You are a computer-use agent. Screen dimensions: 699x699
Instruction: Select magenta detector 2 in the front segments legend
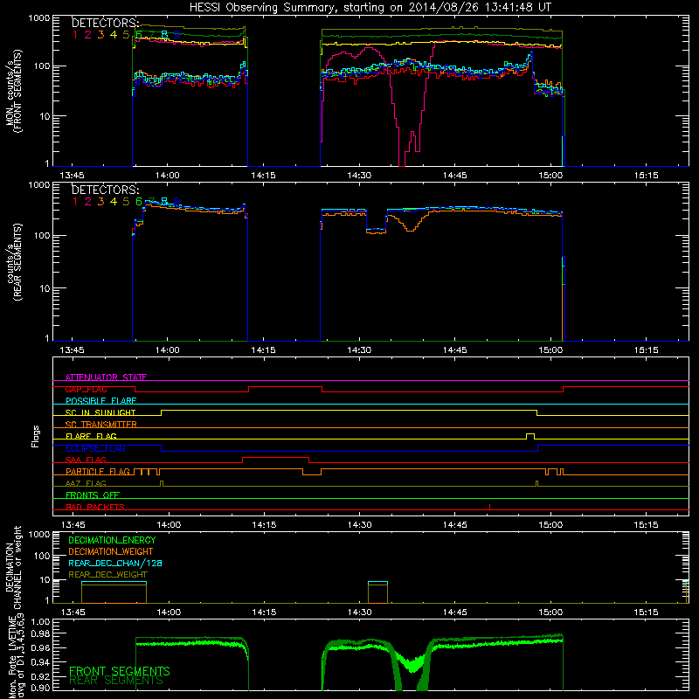tap(88, 35)
